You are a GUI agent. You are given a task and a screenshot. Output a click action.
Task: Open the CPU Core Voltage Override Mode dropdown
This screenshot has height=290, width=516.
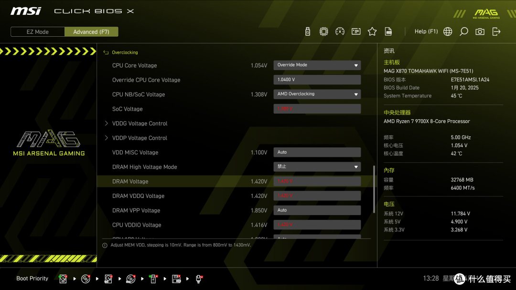tap(317, 65)
